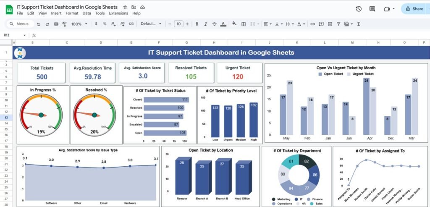Open the Meet camera dropdown arrow

tap(394, 9)
